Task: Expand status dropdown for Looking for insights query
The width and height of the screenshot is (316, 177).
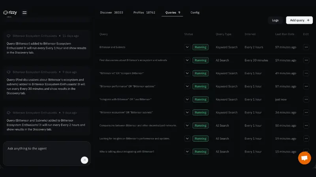Action: pos(187,138)
